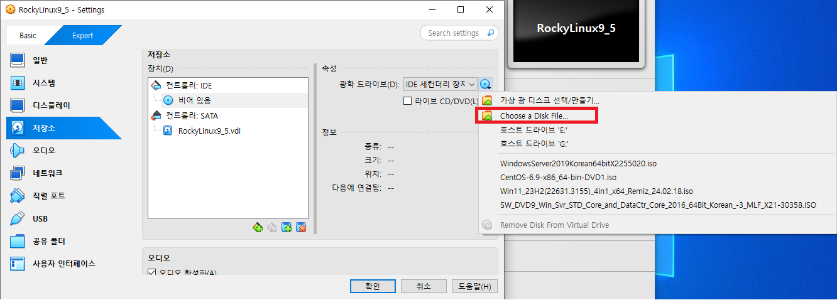Click the 크기: info label
The width and height of the screenshot is (837, 300).
[372, 160]
